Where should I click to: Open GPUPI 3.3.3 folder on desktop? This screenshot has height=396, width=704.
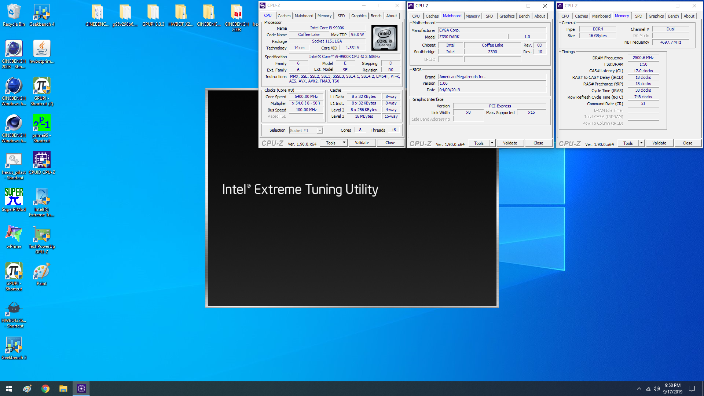click(153, 15)
